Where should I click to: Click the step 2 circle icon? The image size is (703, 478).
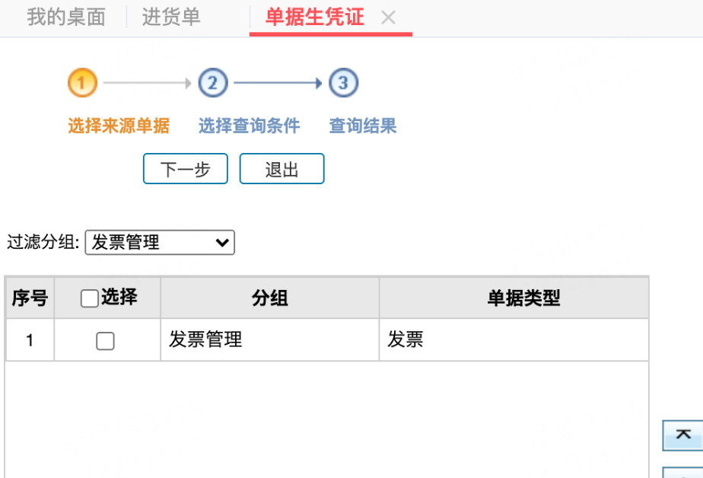(x=213, y=83)
